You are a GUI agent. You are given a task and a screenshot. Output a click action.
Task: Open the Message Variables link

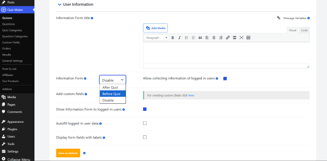tap(295, 18)
